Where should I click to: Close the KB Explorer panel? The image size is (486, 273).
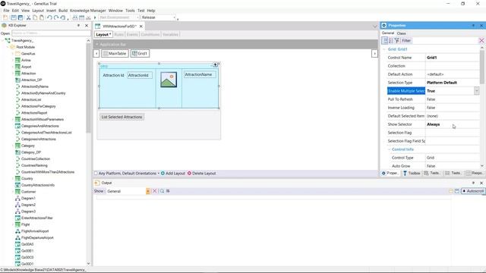pyautogui.click(x=87, y=25)
